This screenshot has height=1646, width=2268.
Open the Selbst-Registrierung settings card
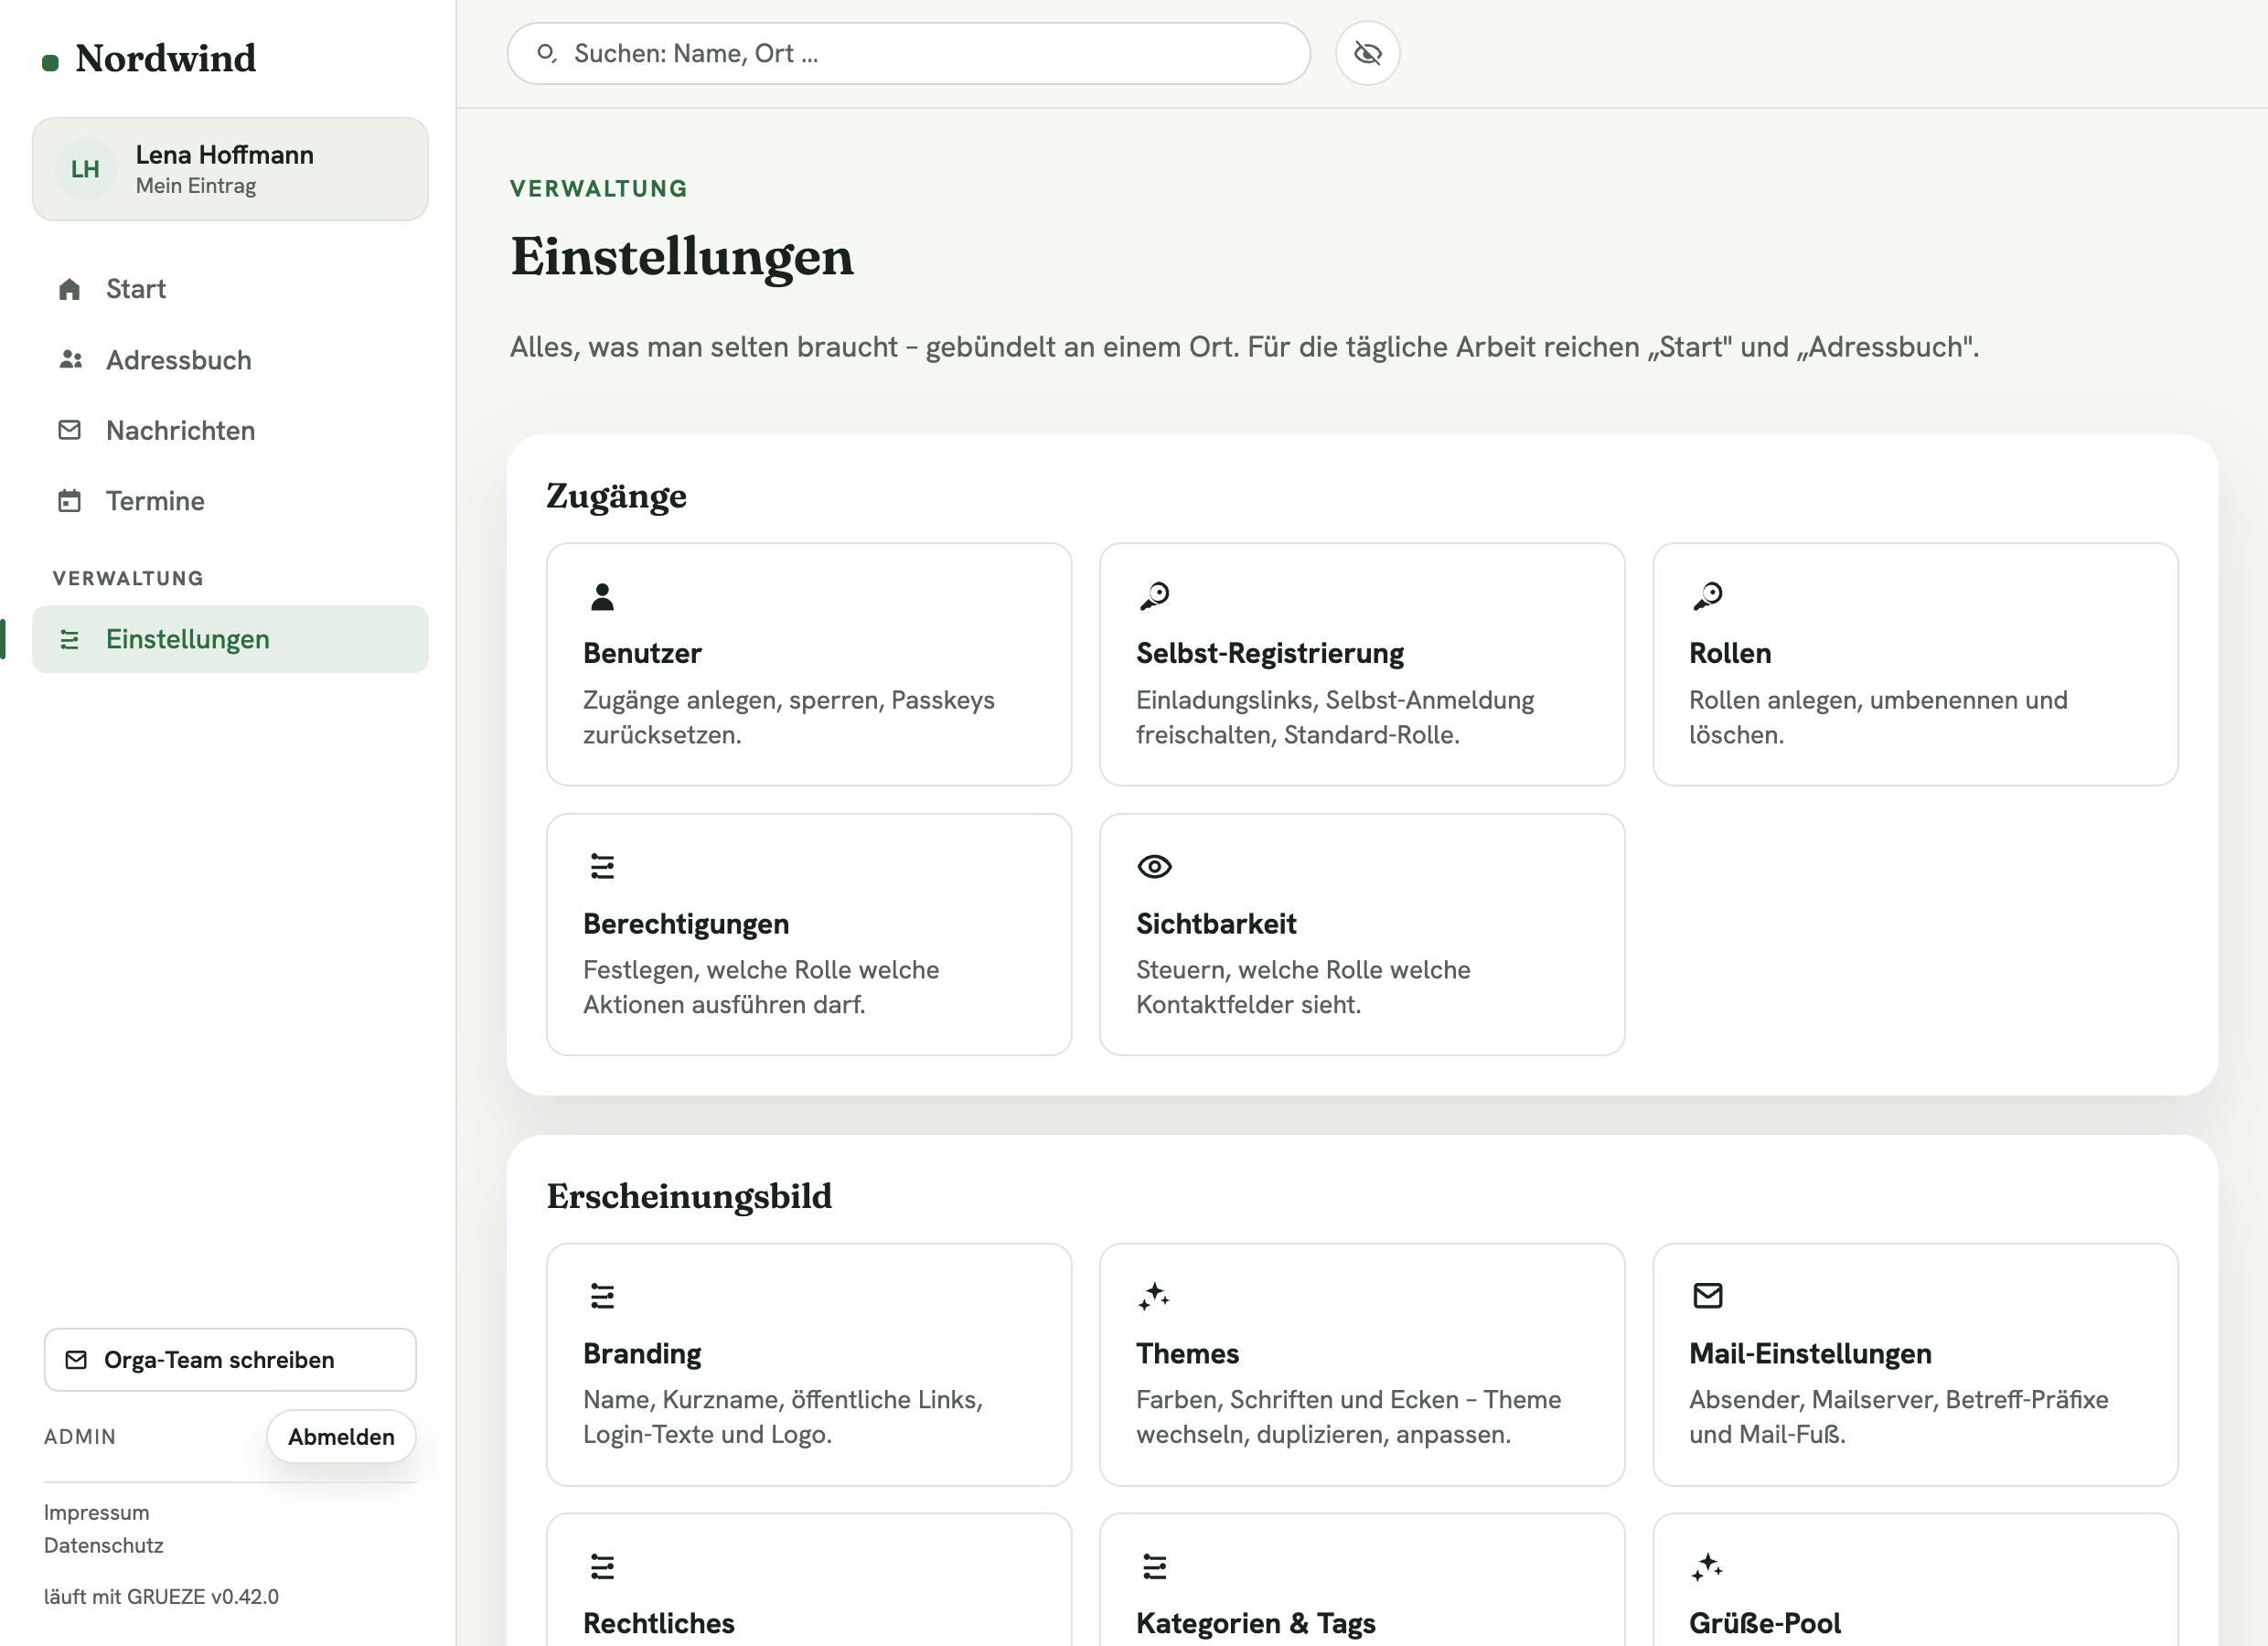coord(1361,664)
